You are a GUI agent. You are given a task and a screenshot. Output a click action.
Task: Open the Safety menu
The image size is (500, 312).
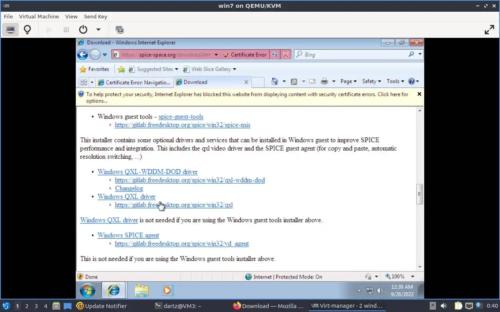pos(371,81)
